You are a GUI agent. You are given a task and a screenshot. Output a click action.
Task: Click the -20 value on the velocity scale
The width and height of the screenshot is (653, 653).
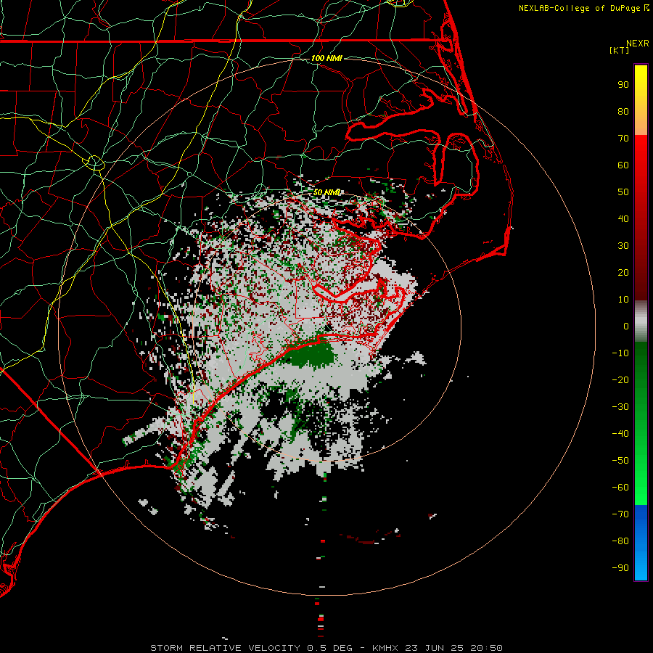click(620, 380)
